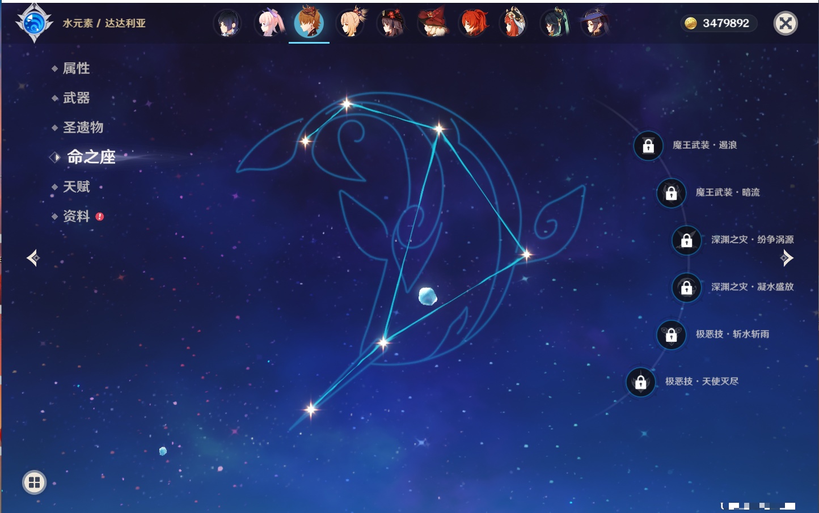The image size is (819, 513).
Task: Select the Hu Tao character portrait
Action: coord(391,23)
